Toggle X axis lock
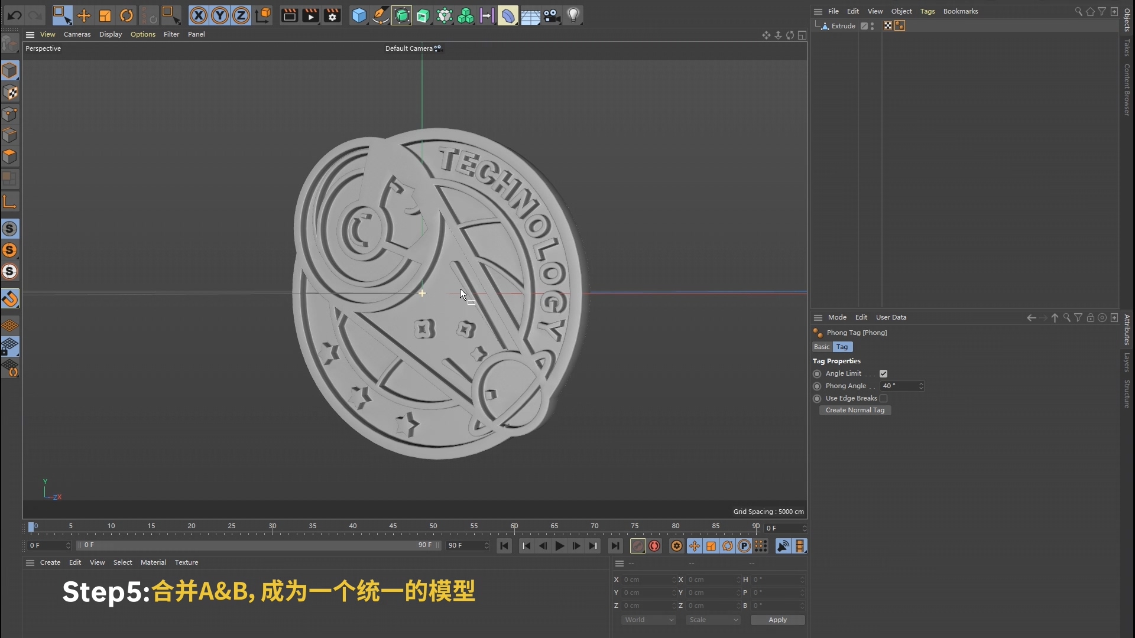 tap(199, 16)
